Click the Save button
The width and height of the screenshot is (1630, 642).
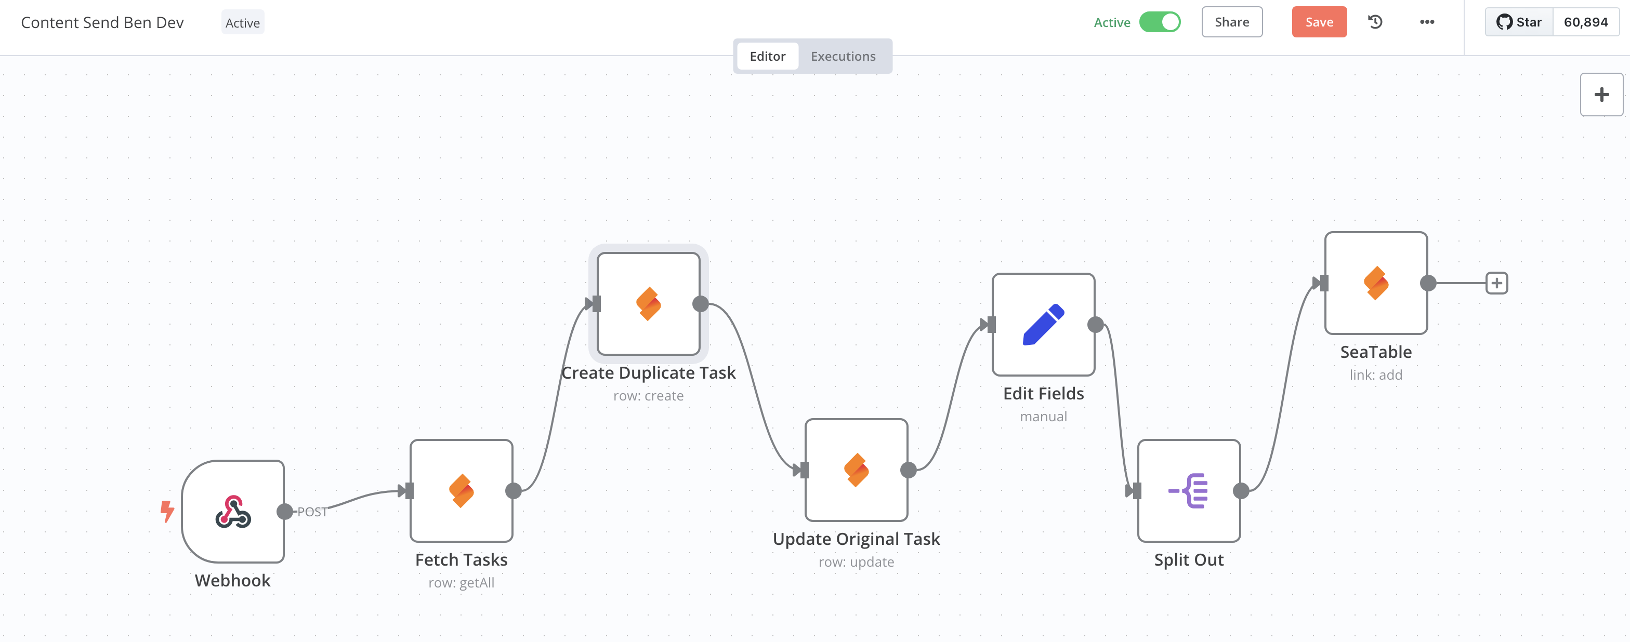point(1319,22)
